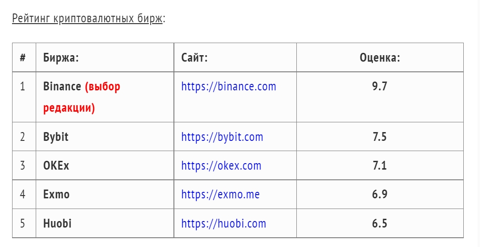Click the Huobi exchange name
The image size is (480, 247).
pyautogui.click(x=57, y=223)
